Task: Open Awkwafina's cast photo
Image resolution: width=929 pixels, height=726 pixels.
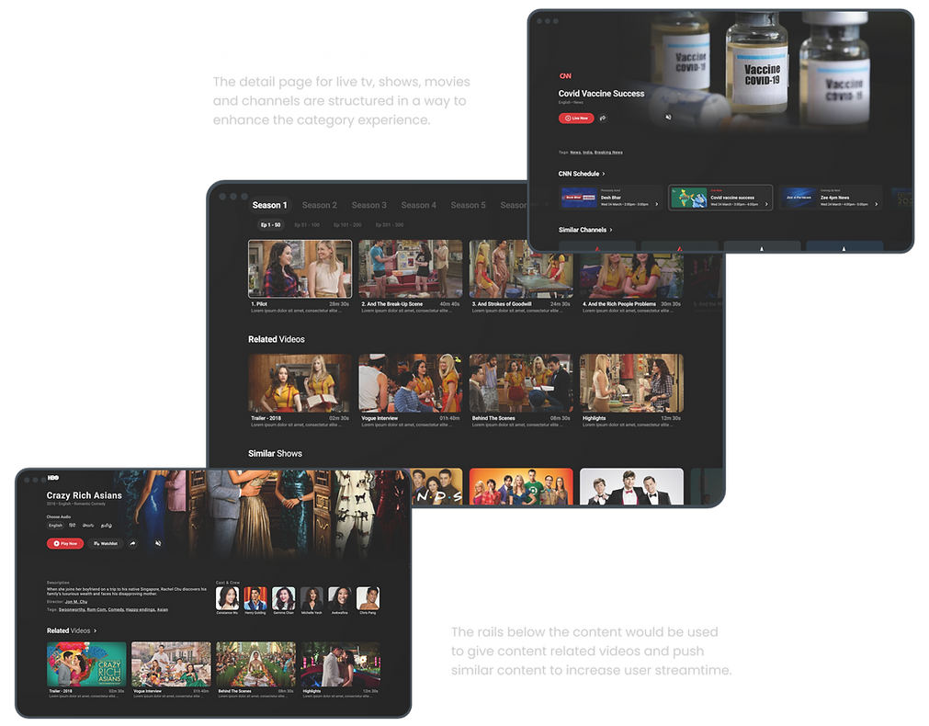Action: [339, 598]
